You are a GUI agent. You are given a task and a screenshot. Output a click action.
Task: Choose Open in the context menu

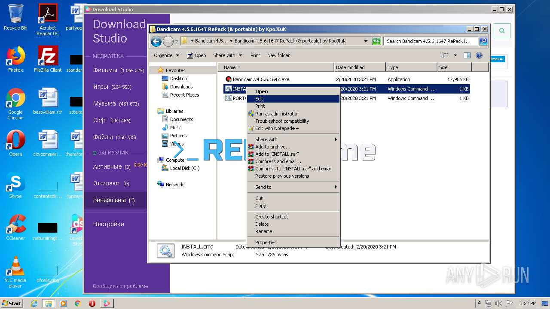click(x=293, y=91)
